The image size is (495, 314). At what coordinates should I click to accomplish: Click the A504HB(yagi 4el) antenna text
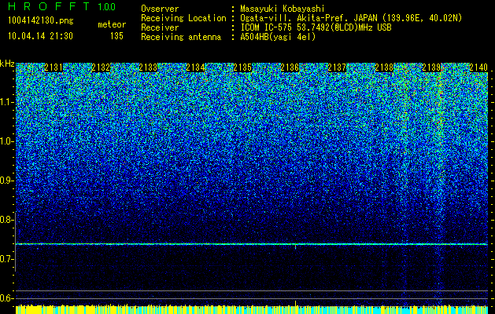[278, 37]
